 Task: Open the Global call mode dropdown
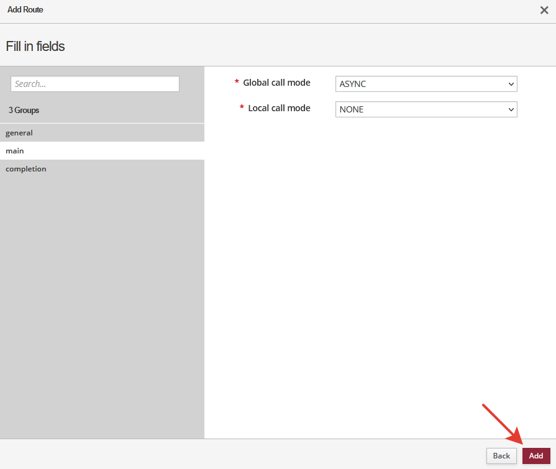(x=426, y=84)
